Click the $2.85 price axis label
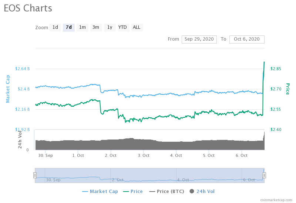The height and width of the screenshot is (203, 296). click(x=276, y=69)
